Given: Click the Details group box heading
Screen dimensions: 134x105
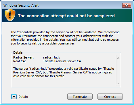Looking at the screenshot, I should point(18,52).
